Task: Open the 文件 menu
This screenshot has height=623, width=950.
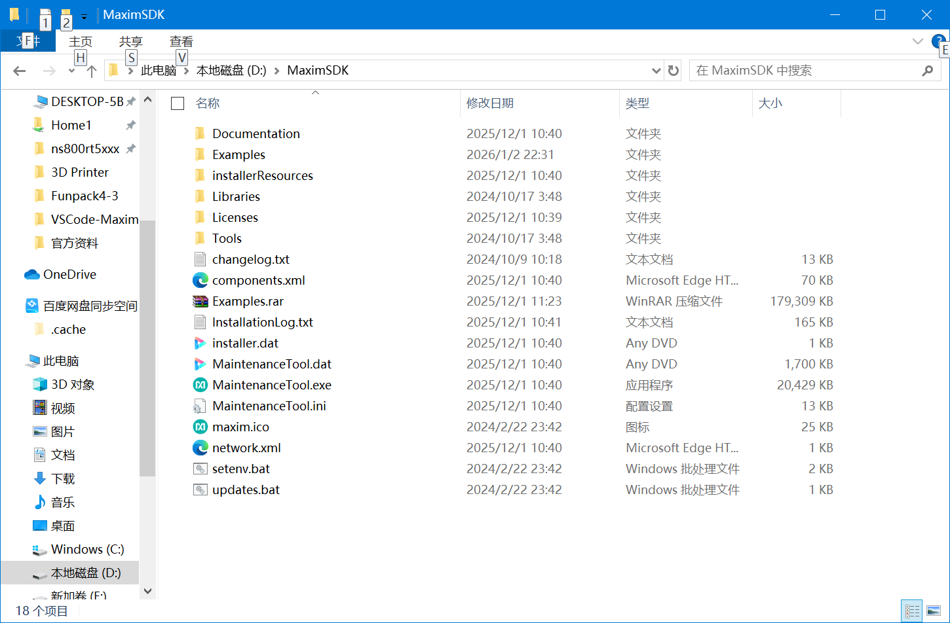Action: pyautogui.click(x=28, y=41)
